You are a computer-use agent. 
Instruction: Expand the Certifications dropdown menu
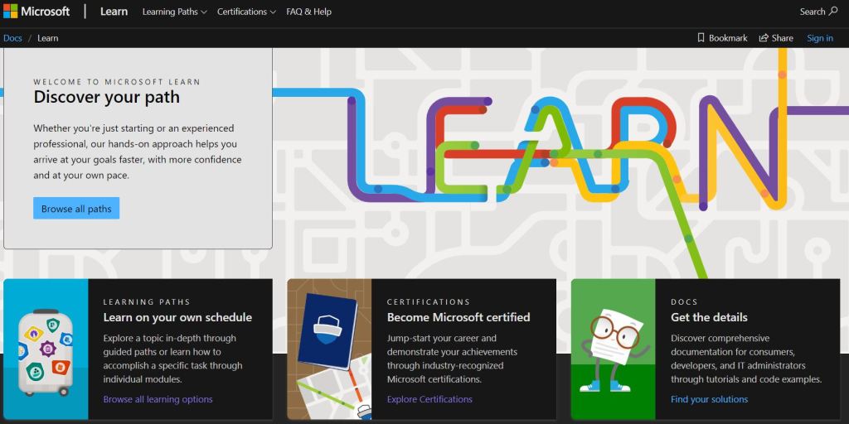246,12
